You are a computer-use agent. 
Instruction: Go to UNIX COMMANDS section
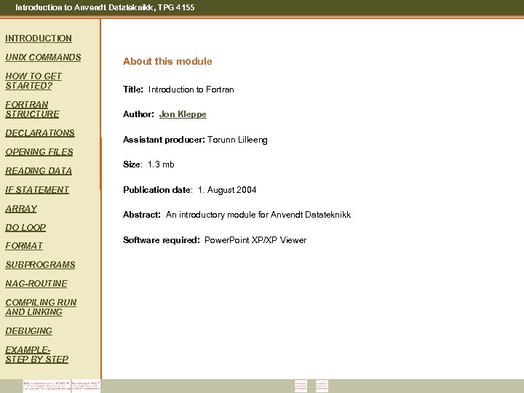43,57
